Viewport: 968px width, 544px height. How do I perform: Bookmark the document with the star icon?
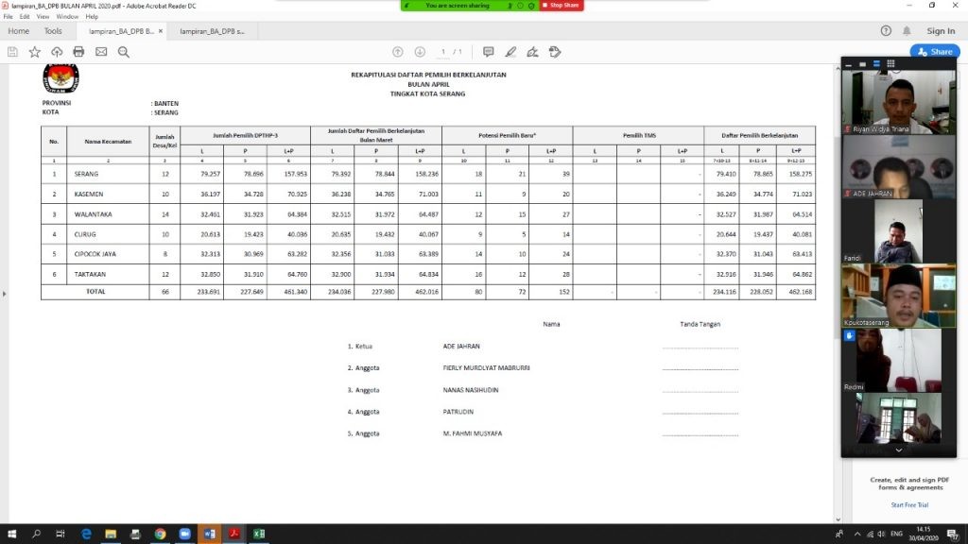tap(35, 52)
